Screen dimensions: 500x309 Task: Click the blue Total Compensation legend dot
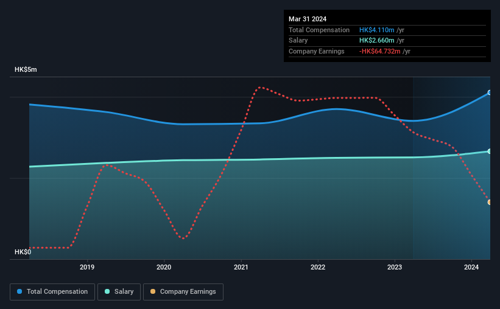19,291
